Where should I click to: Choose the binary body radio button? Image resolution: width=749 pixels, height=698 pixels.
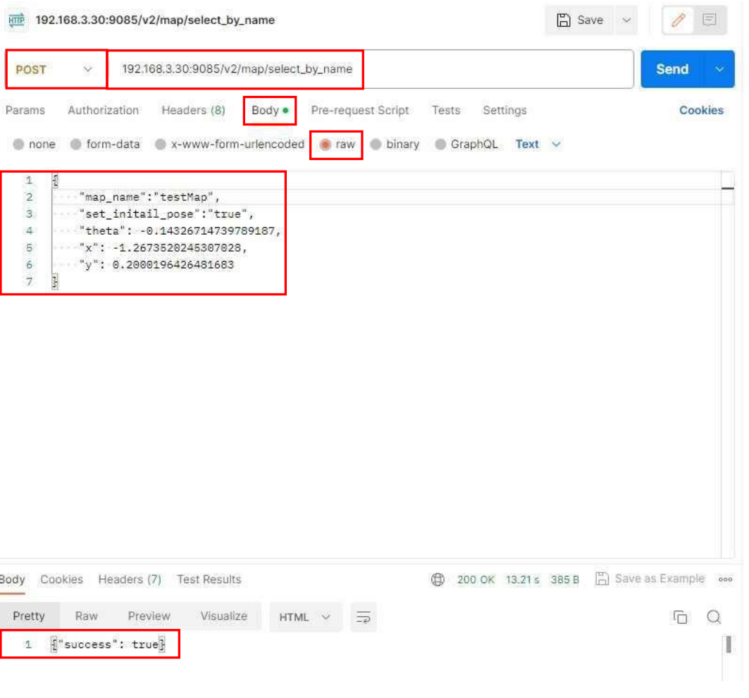click(x=376, y=145)
